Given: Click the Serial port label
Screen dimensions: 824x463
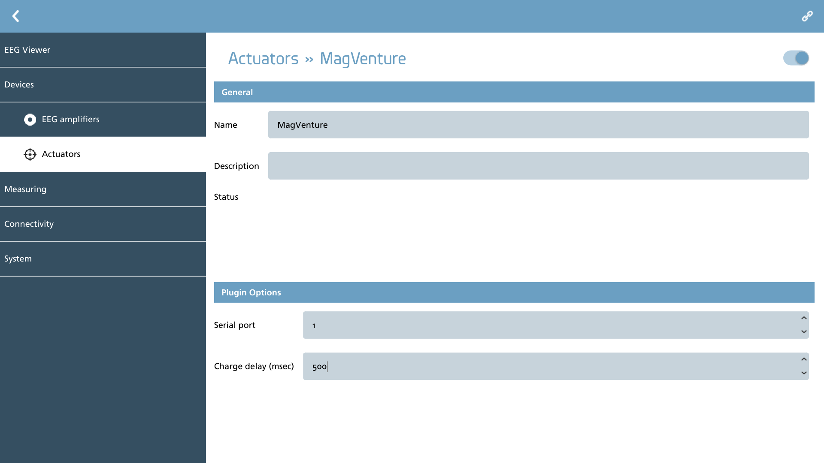Looking at the screenshot, I should point(235,325).
